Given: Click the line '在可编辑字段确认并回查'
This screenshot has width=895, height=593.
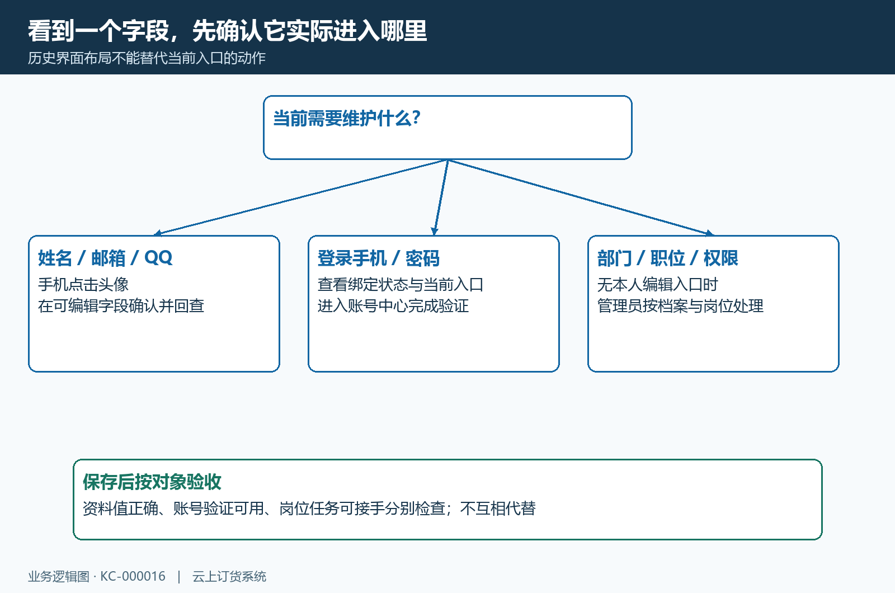Looking at the screenshot, I should [121, 305].
